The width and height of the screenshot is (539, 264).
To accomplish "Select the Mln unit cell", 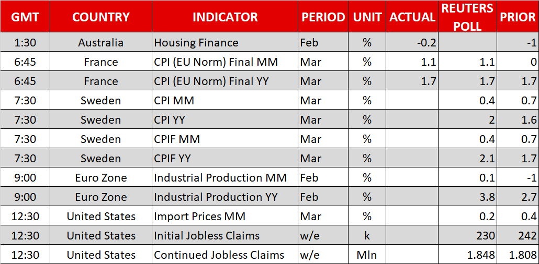I will (367, 255).
